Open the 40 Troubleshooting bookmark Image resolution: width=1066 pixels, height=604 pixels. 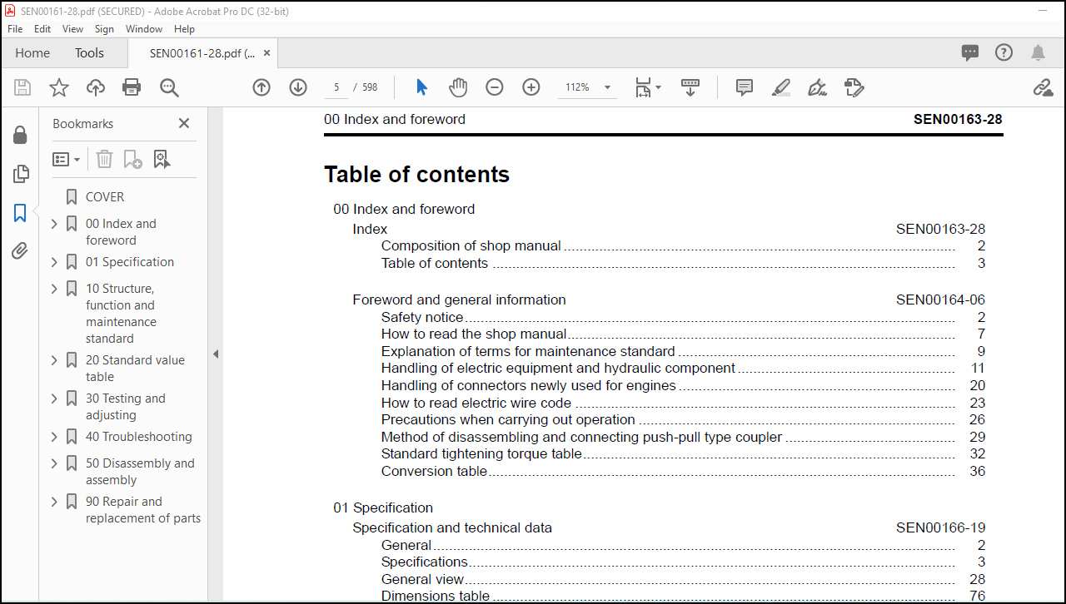(x=139, y=437)
